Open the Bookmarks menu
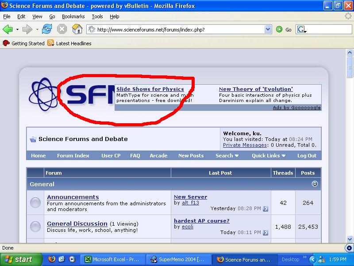This screenshot has height=266, width=354. [73, 16]
